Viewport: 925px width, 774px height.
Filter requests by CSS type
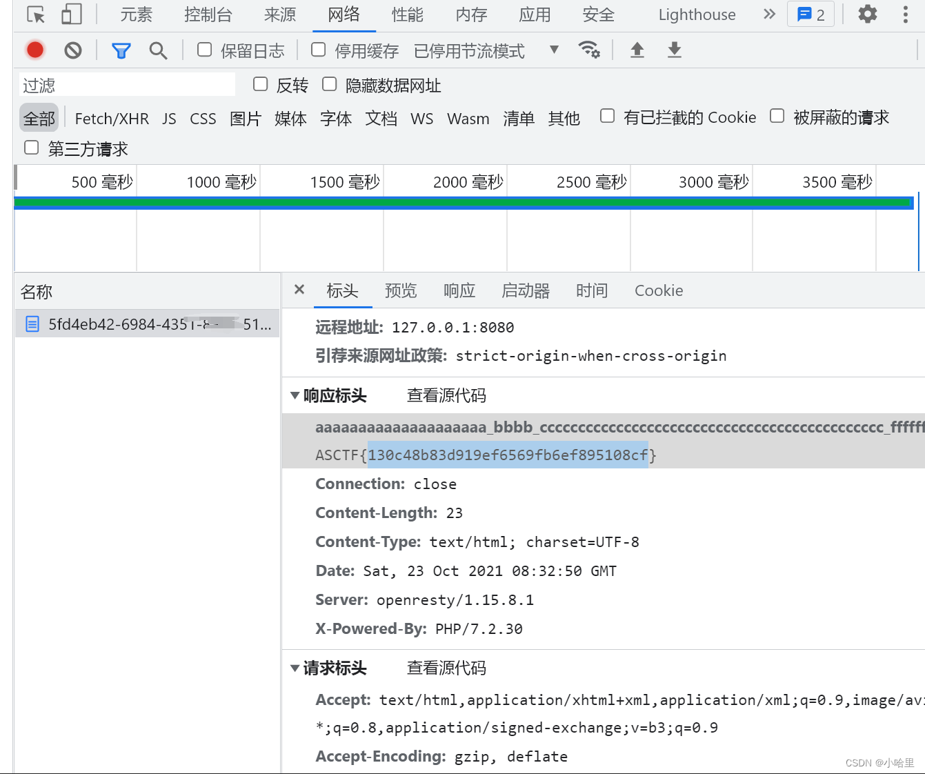tap(203, 119)
